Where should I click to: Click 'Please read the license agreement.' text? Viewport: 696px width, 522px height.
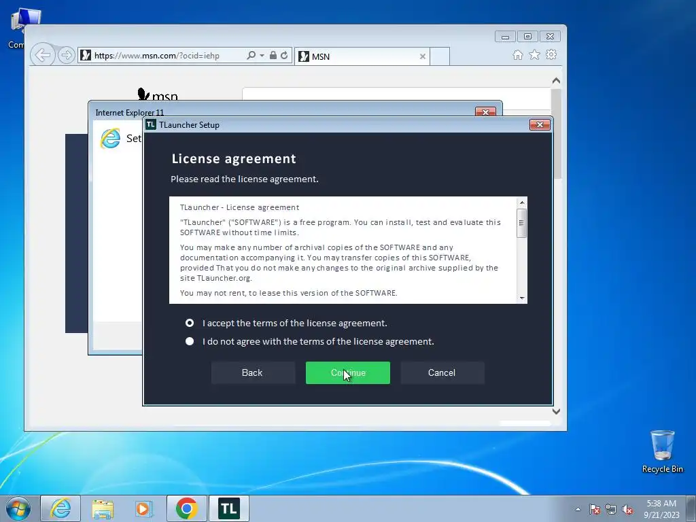click(x=245, y=179)
